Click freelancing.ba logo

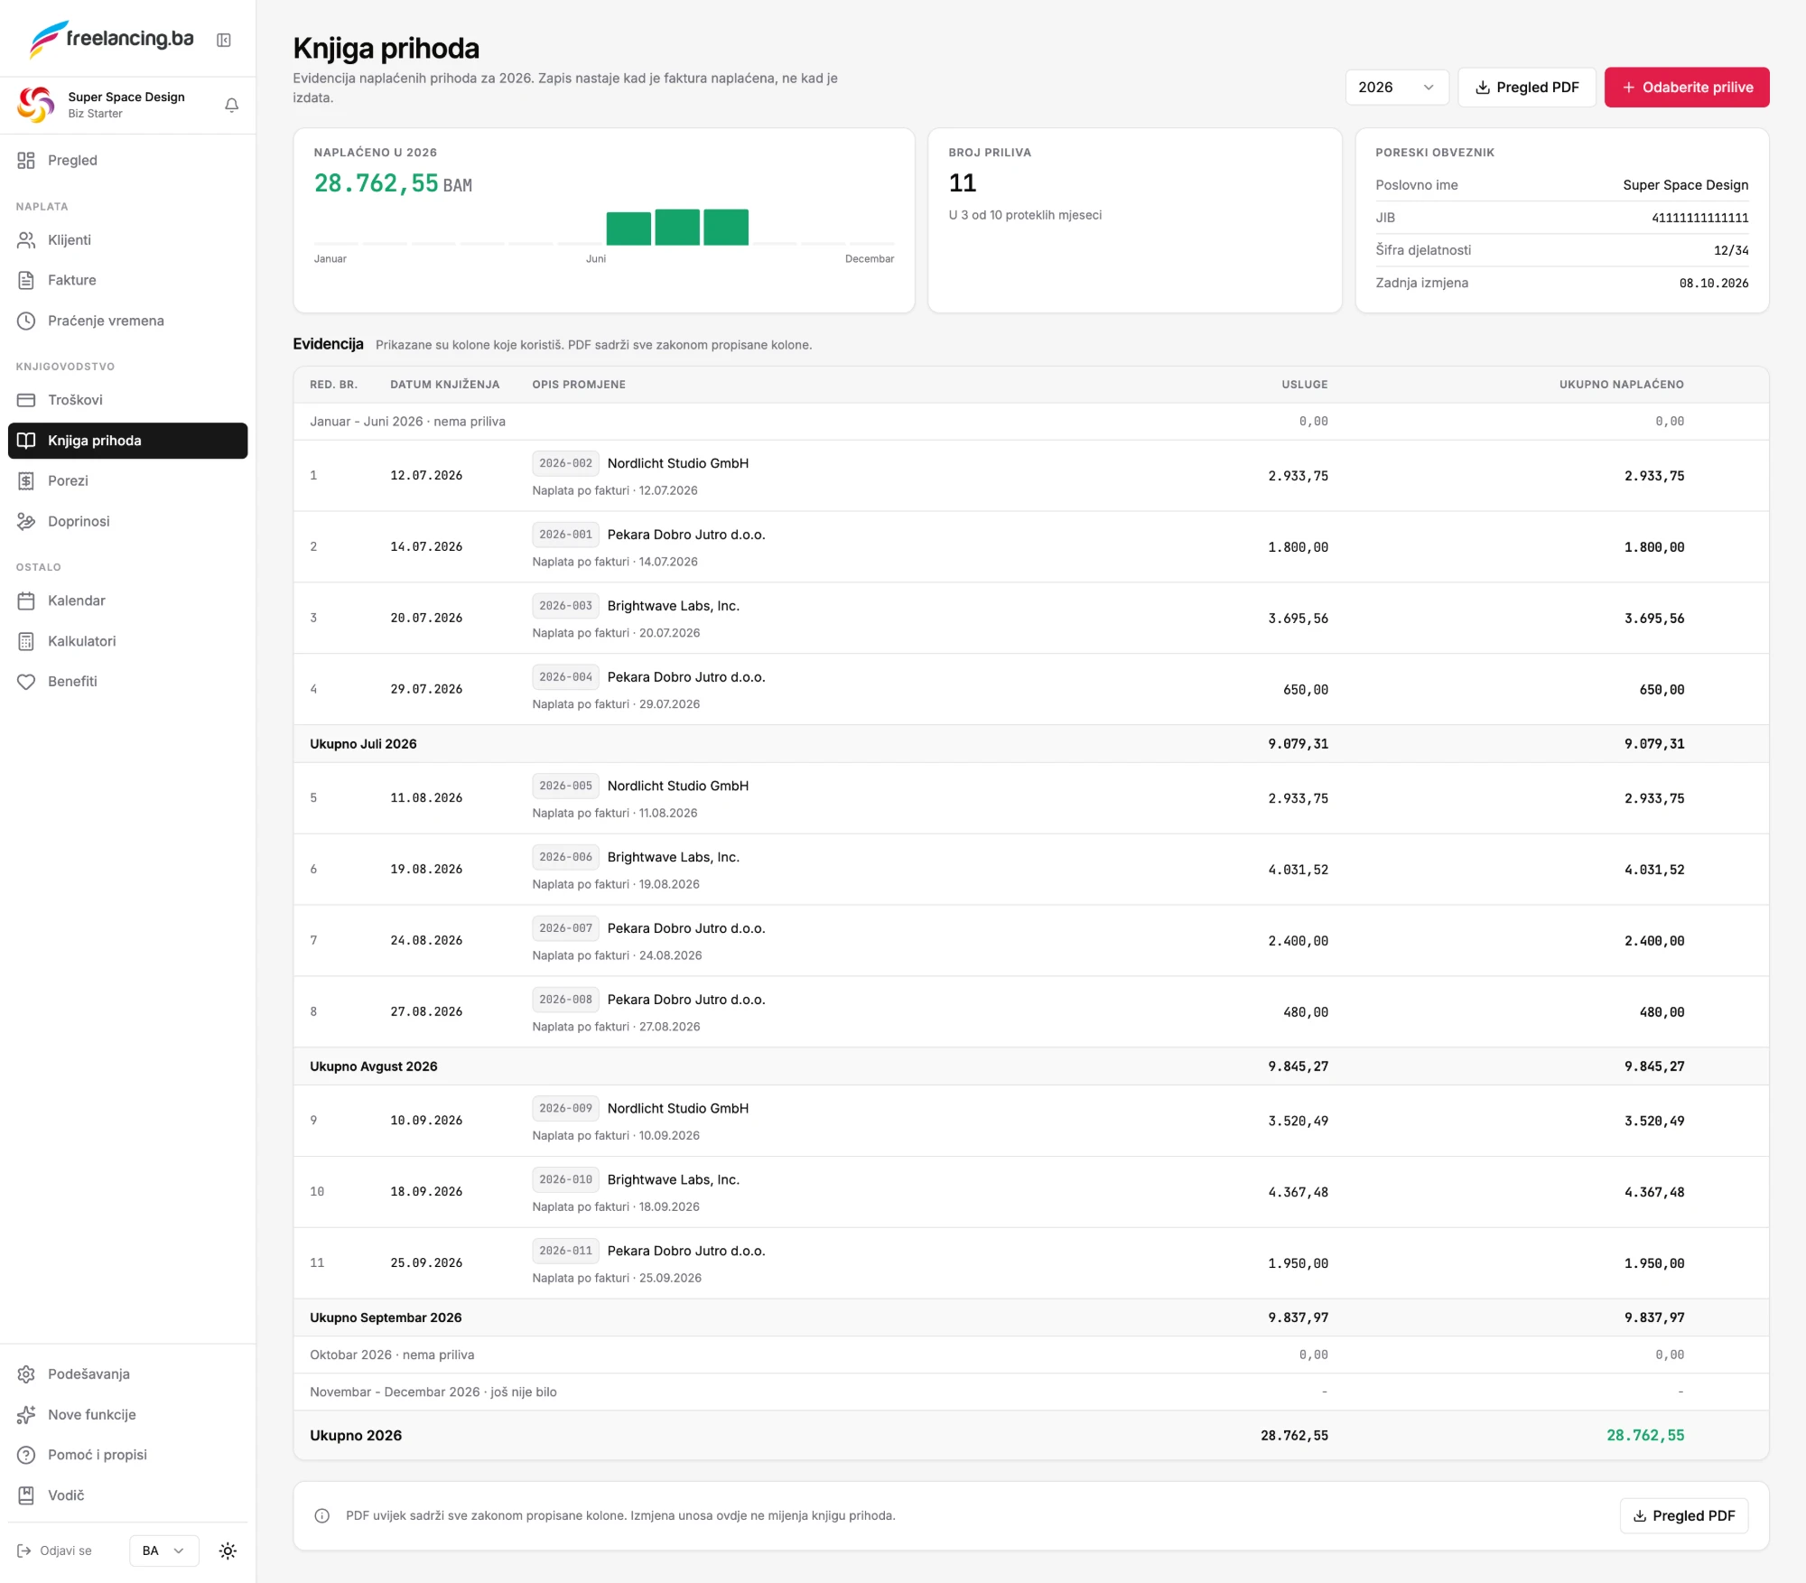point(112,39)
